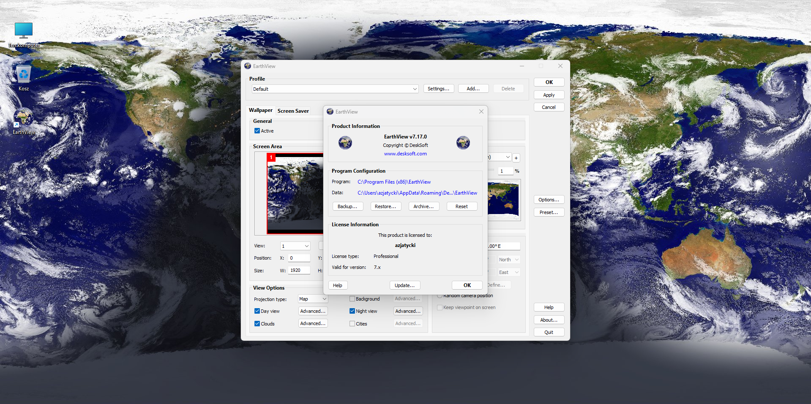Image resolution: width=811 pixels, height=404 pixels.
Task: Click the world map thumbnail behind the dialog
Action: 504,200
